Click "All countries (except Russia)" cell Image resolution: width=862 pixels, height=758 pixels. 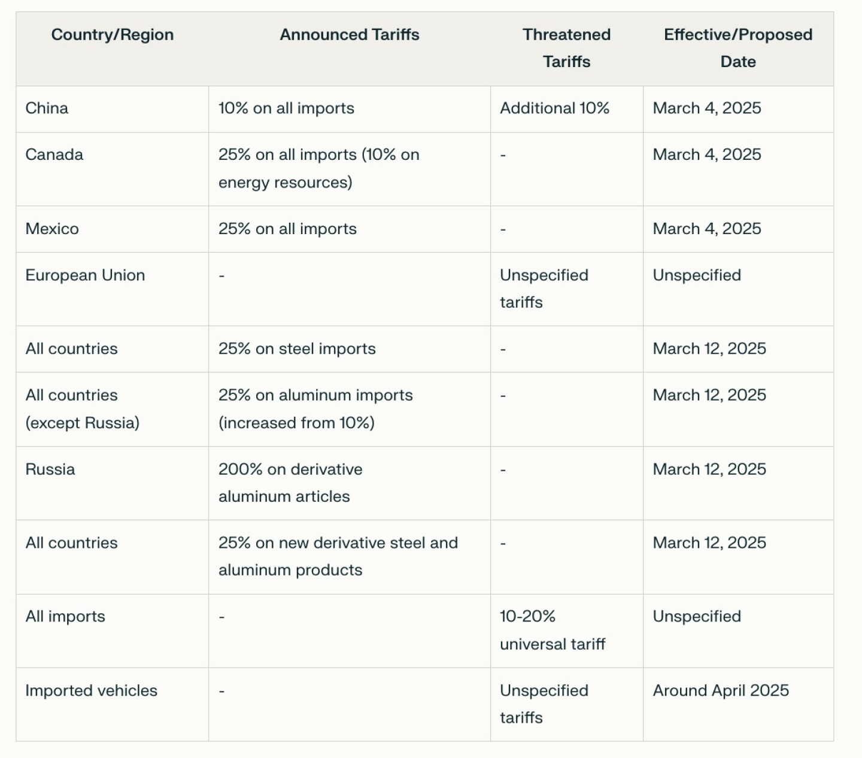tap(82, 409)
